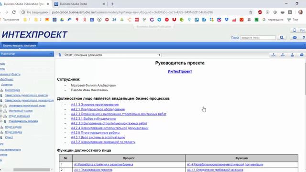
Task: Select Юрист in navigator tree
Action: pyautogui.click(x=9, y=137)
